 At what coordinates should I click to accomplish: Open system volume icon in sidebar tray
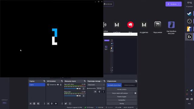pos(187,99)
